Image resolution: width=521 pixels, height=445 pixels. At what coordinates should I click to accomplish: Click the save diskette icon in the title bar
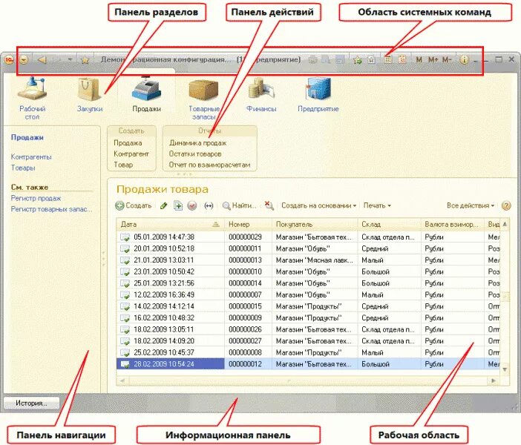pyautogui.click(x=340, y=60)
